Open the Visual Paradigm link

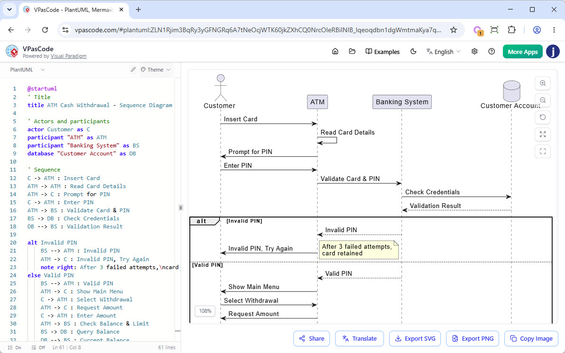68,56
